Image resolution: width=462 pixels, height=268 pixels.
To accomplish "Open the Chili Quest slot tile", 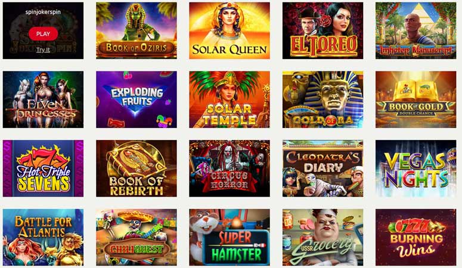I will pos(137,238).
